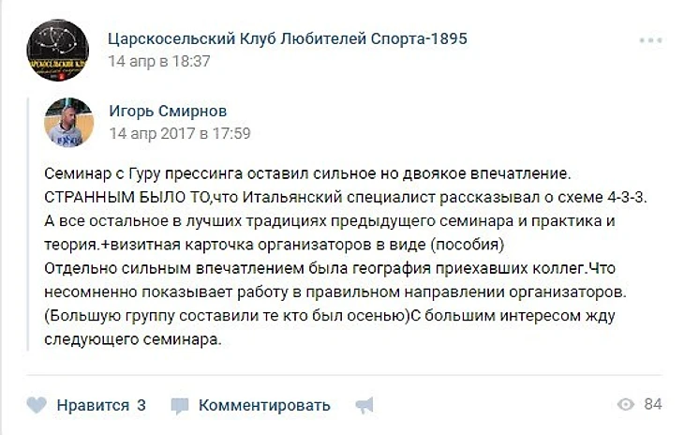Open Царскосельский Клуб group avatar
The image size is (684, 435).
pyautogui.click(x=58, y=51)
